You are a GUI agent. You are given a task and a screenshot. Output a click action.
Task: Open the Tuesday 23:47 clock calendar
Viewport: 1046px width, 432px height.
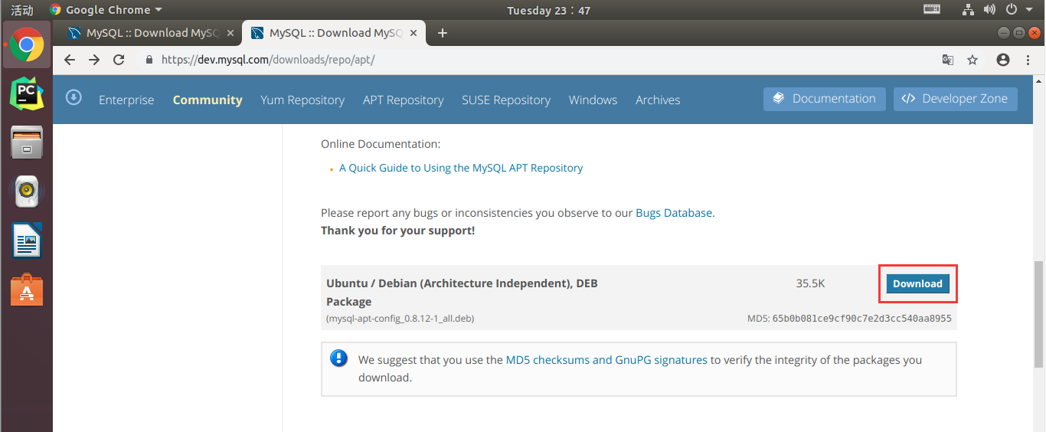pyautogui.click(x=549, y=10)
